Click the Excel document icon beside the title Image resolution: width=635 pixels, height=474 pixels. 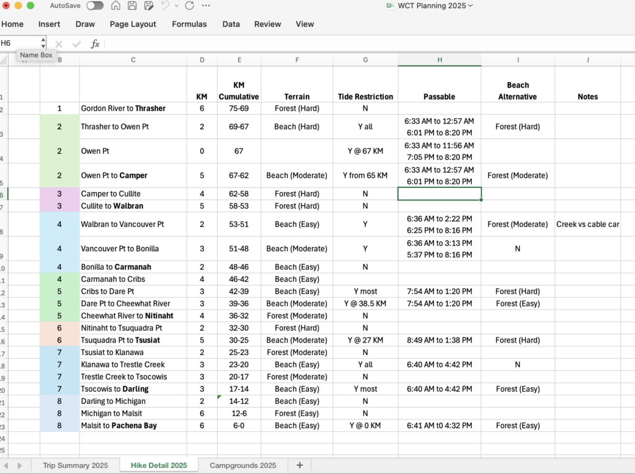coord(390,6)
